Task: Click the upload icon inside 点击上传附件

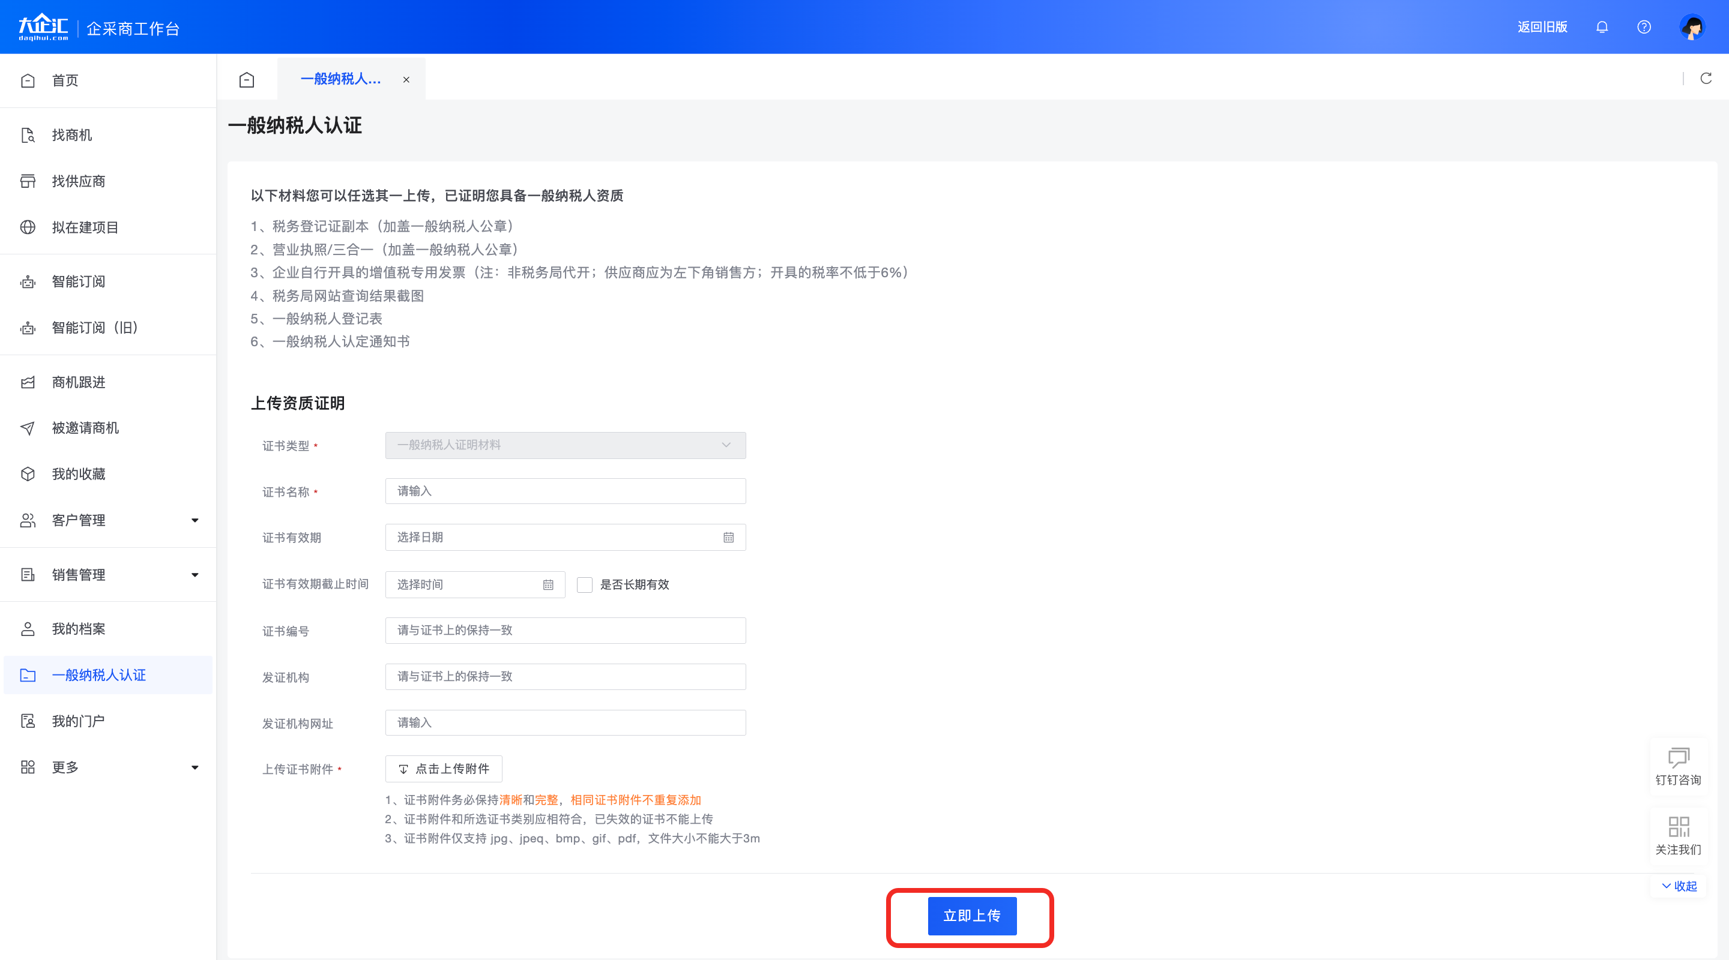Action: click(403, 769)
